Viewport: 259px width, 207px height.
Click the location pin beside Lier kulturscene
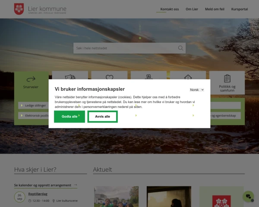point(54,201)
